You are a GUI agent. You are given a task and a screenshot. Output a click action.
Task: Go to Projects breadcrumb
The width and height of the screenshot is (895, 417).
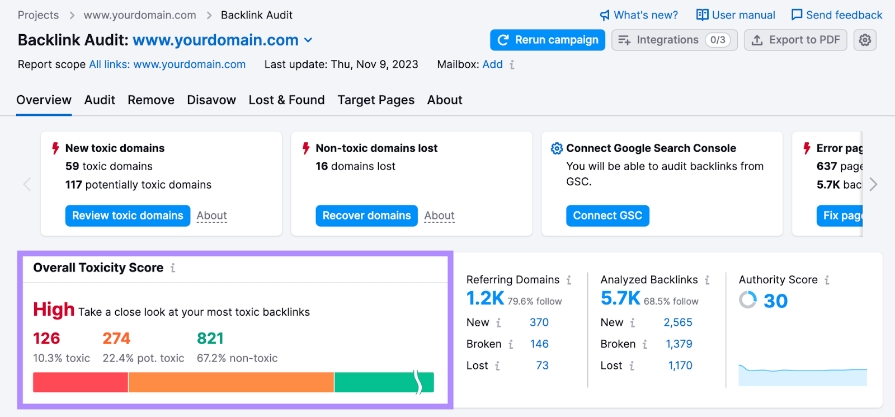click(x=38, y=15)
